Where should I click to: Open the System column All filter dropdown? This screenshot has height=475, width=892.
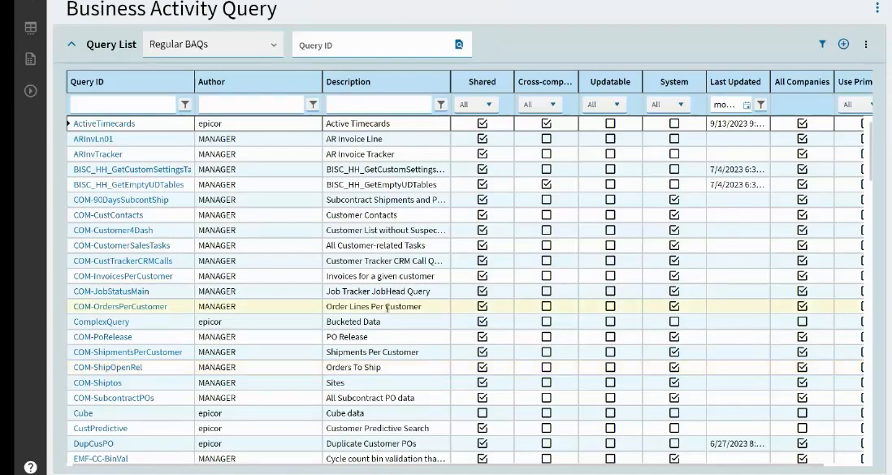(x=669, y=104)
